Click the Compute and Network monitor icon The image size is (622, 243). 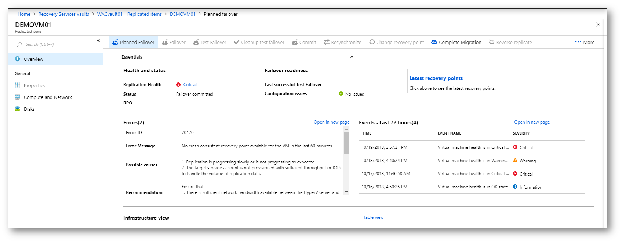tap(17, 97)
